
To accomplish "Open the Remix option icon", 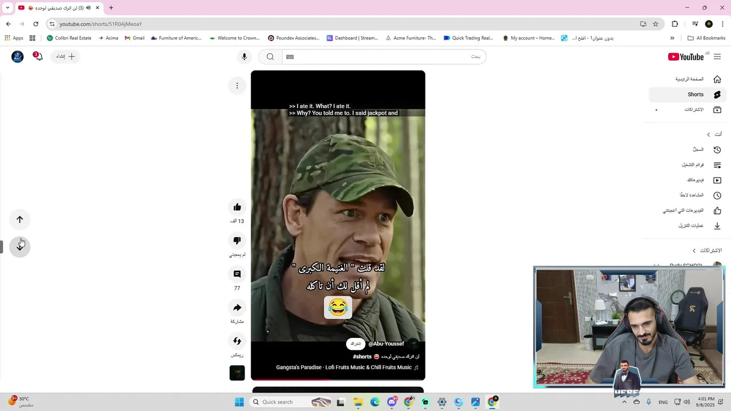I will pos(237,341).
